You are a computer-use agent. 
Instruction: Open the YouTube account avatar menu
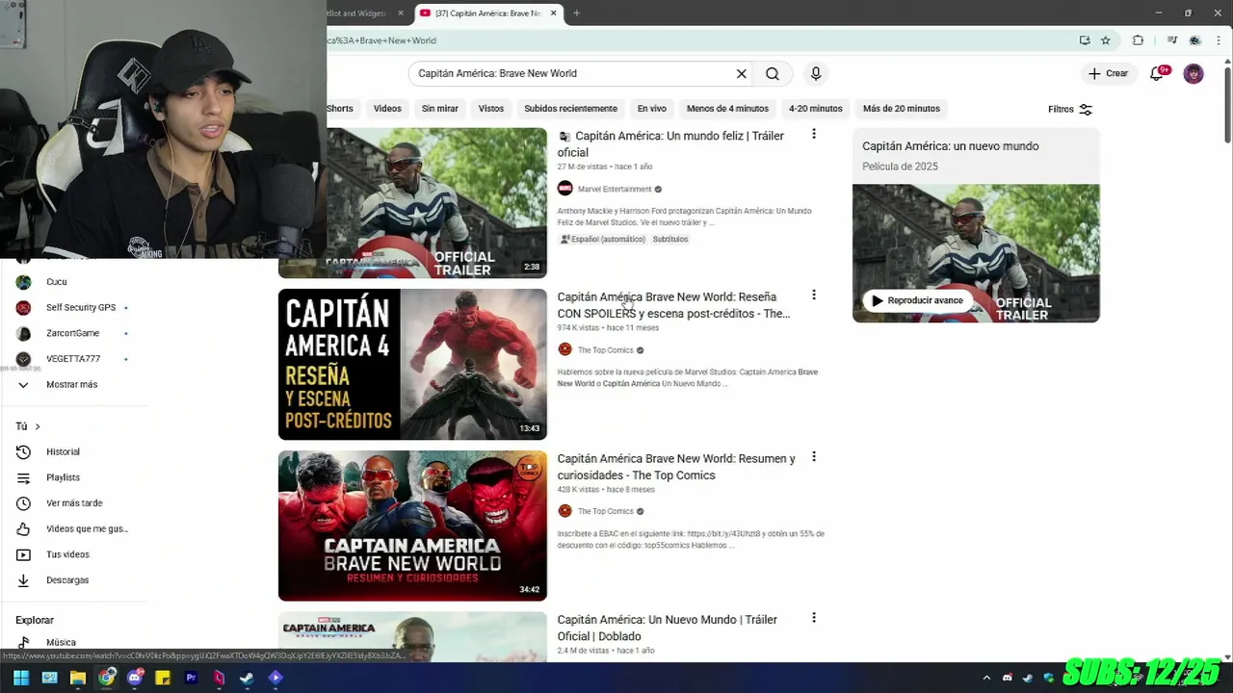[1194, 73]
